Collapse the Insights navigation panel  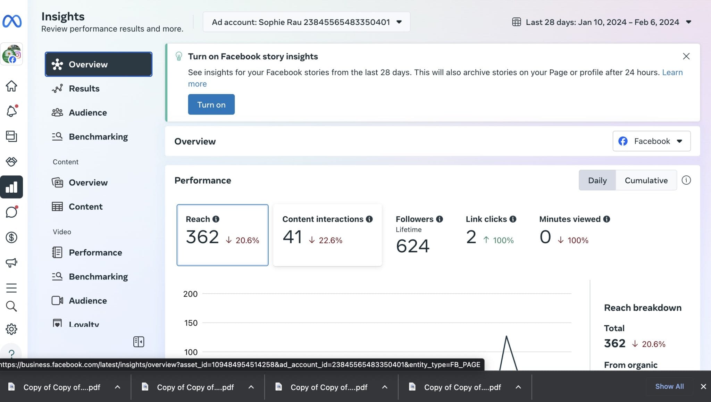pos(139,342)
